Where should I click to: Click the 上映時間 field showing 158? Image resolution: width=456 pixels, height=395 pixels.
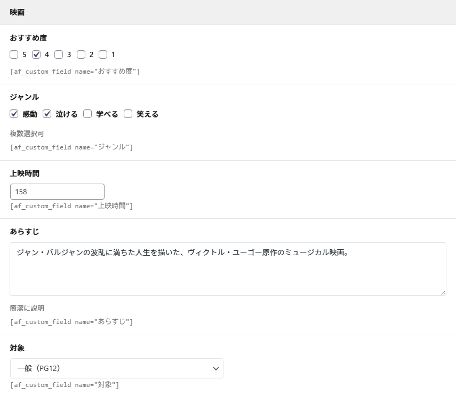57,192
